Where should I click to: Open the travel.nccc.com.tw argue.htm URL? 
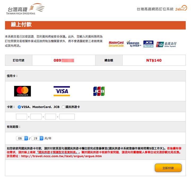click(61, 156)
